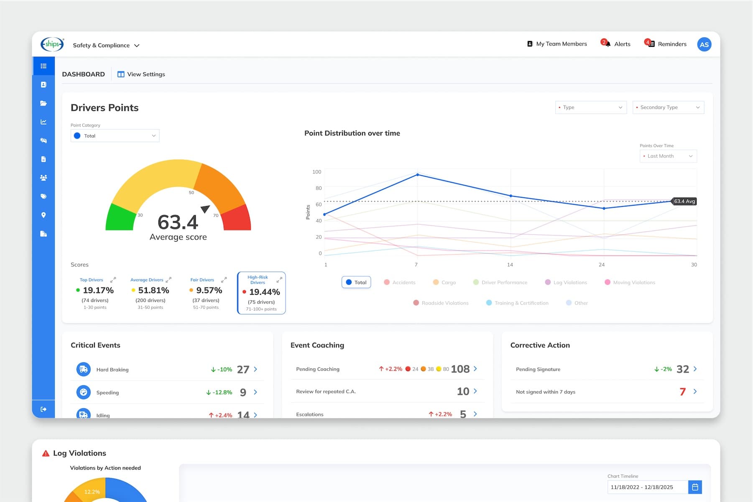Open the tags sidebar icon
The width and height of the screenshot is (753, 502).
(x=43, y=196)
